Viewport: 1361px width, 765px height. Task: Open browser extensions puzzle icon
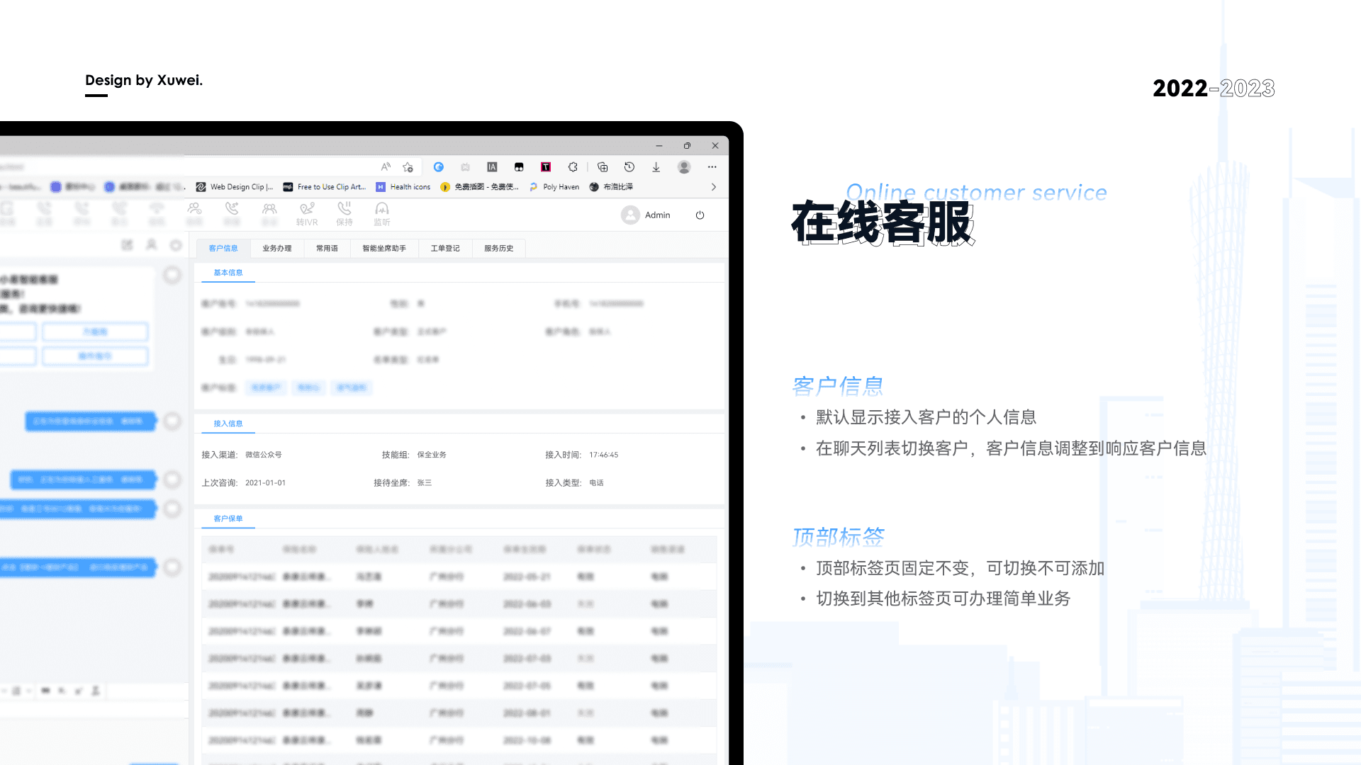[573, 167]
